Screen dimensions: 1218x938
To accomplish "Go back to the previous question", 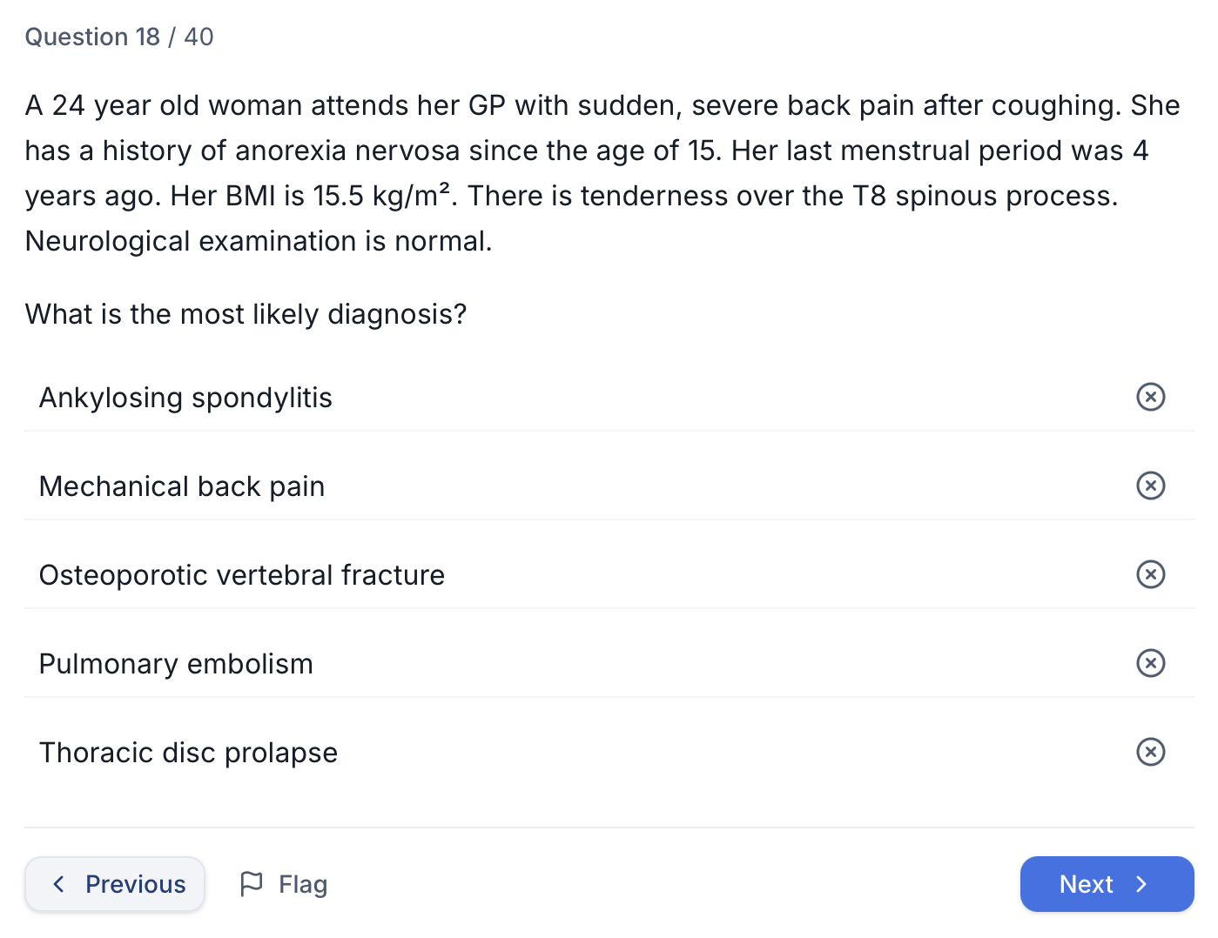I will click(x=114, y=883).
